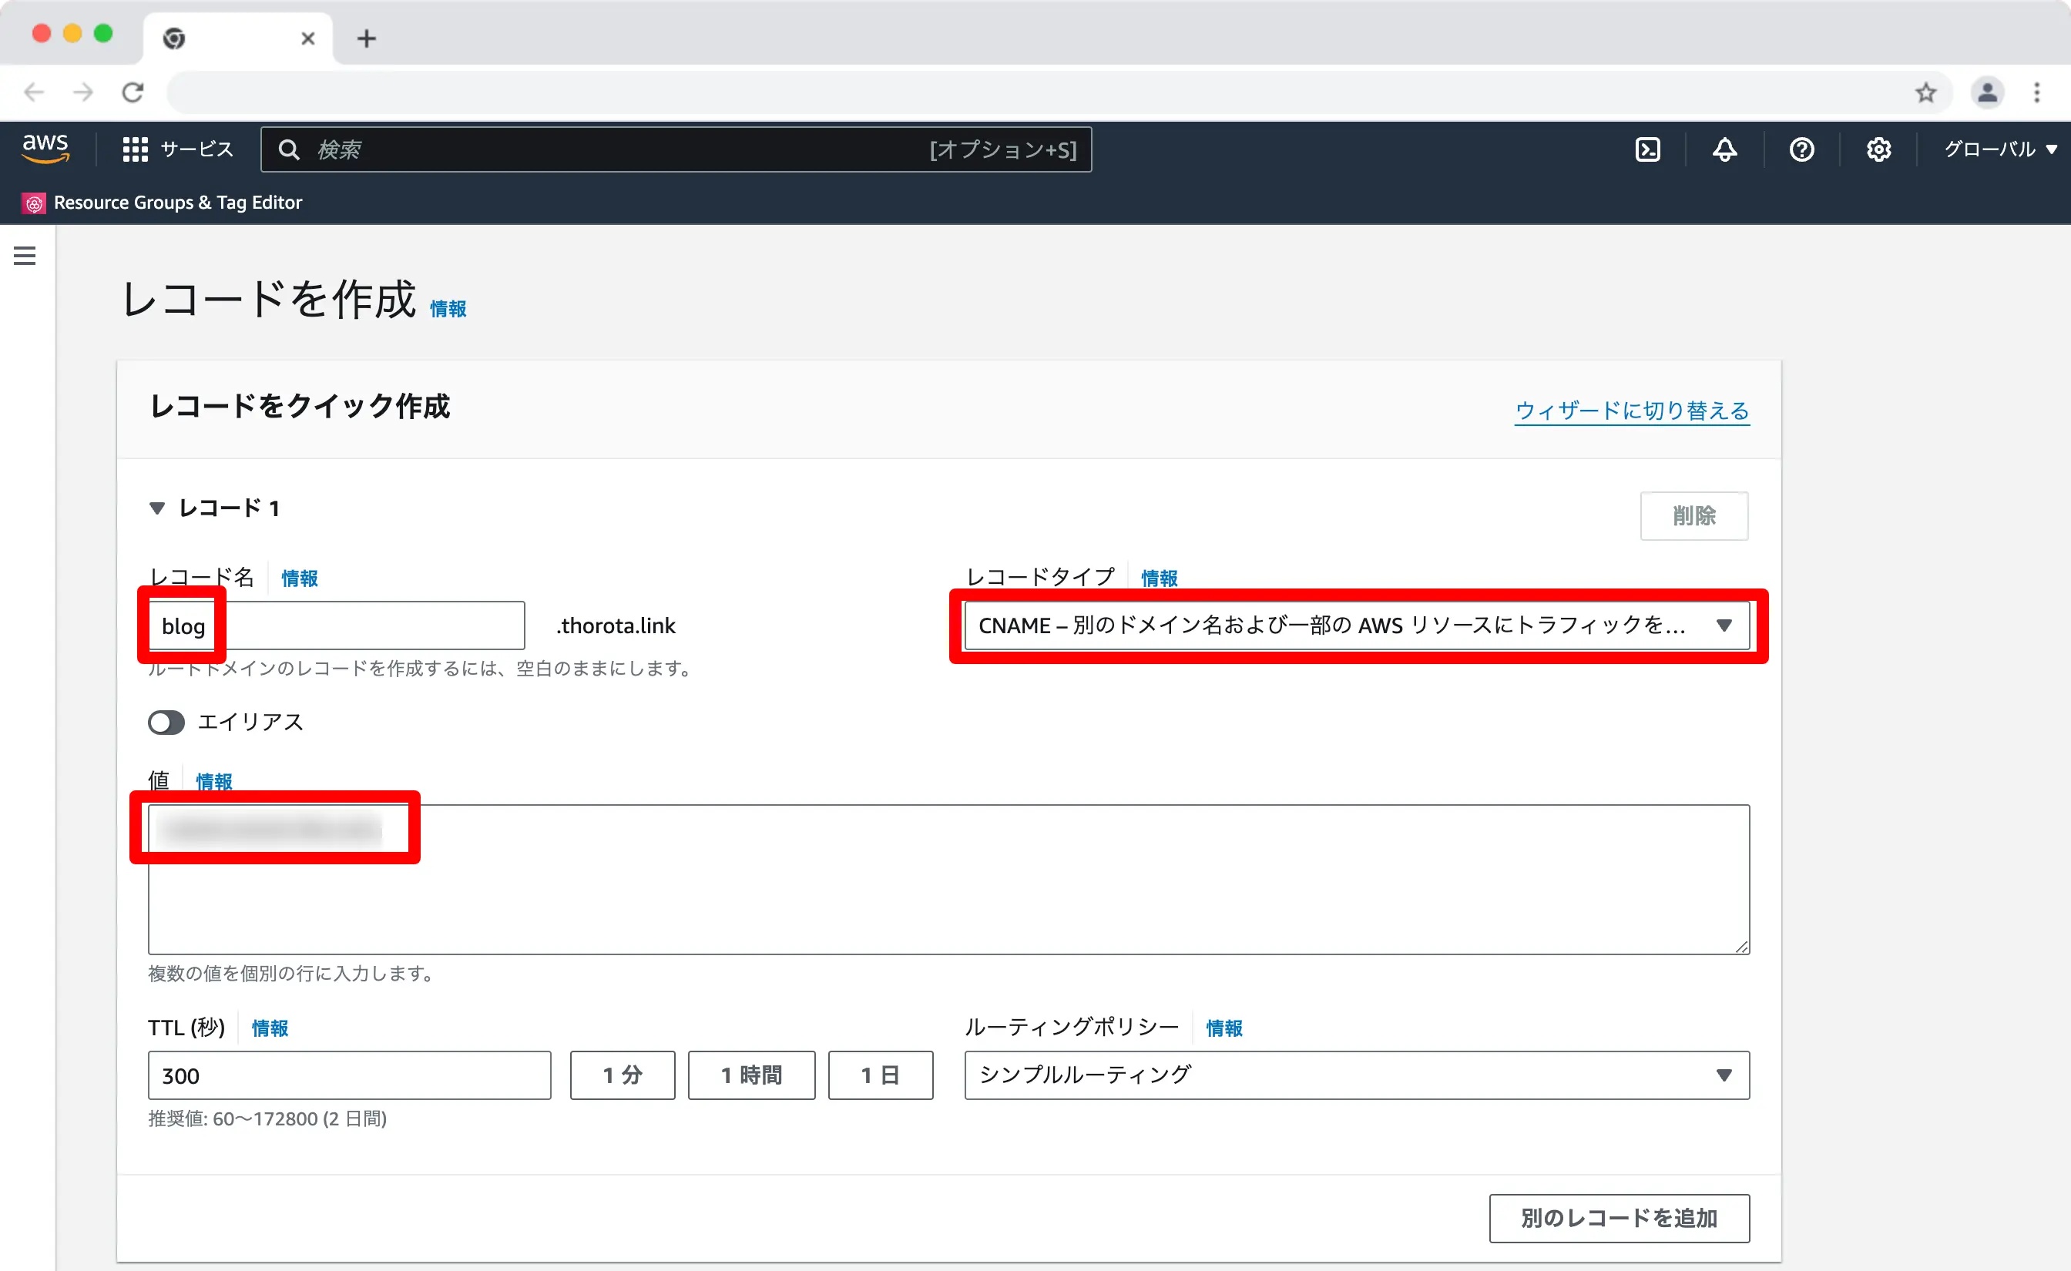
Task: Open the Services grid menu icon
Action: (135, 149)
